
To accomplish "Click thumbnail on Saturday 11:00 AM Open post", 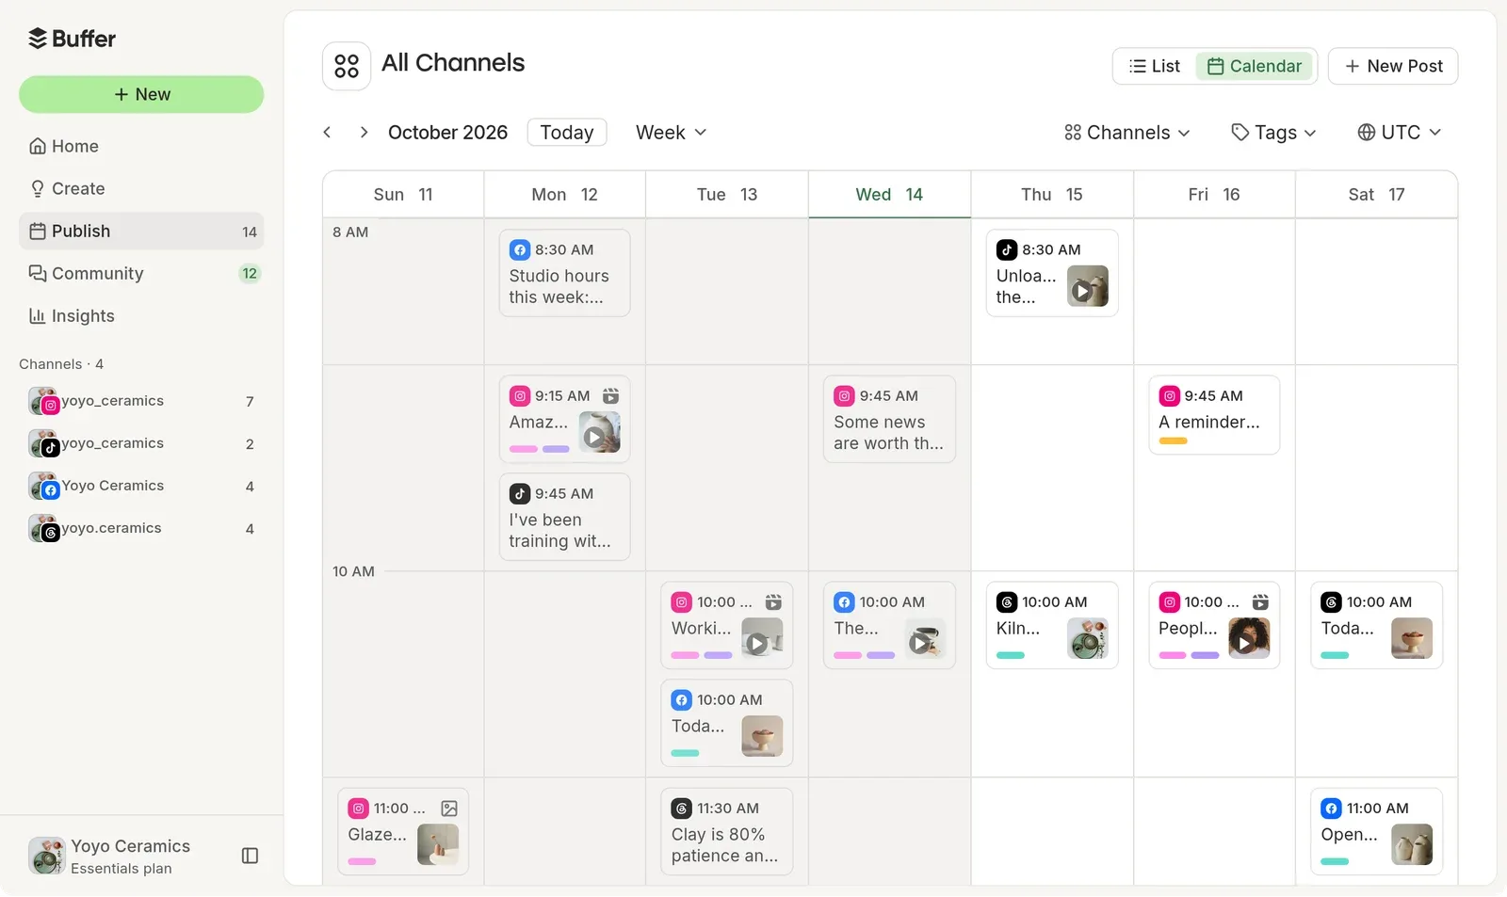I will pos(1412,844).
